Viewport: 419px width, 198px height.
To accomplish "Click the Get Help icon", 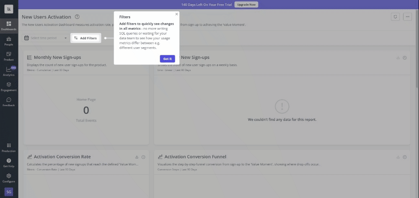I will point(9,162).
